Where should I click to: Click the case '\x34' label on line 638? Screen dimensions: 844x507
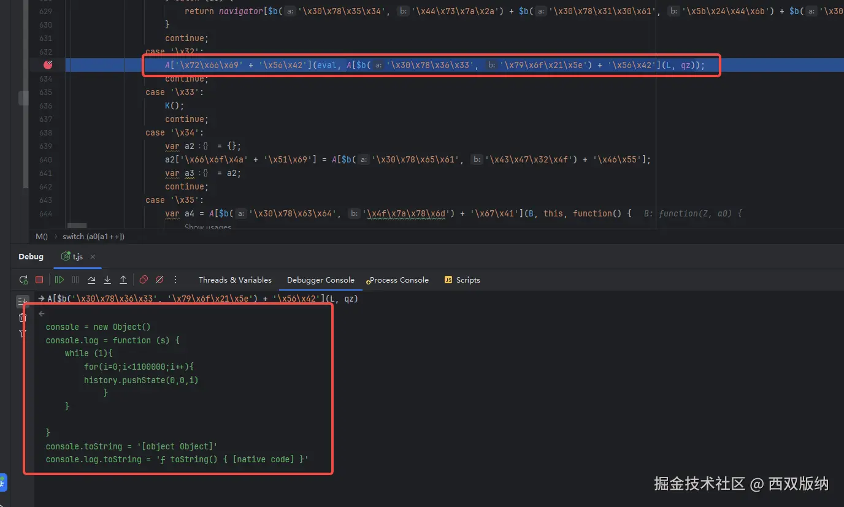(x=175, y=132)
